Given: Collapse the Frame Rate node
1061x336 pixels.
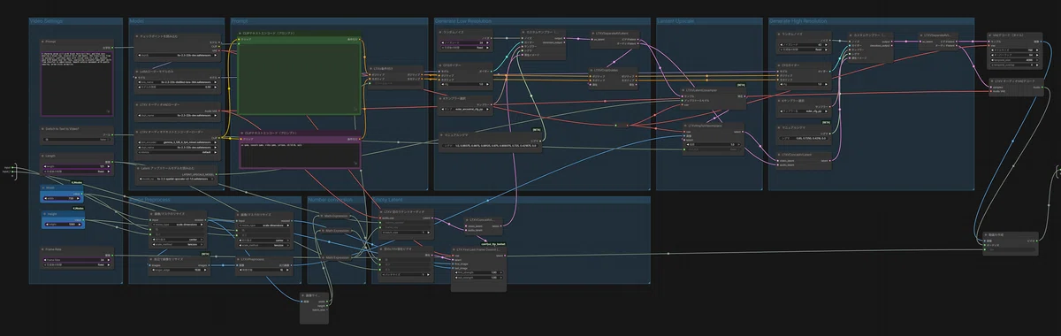Looking at the screenshot, I should (43, 250).
